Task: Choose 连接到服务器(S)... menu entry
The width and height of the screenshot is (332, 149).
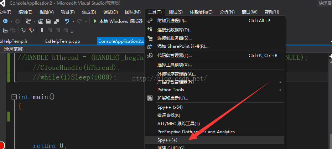Action: click(215, 38)
